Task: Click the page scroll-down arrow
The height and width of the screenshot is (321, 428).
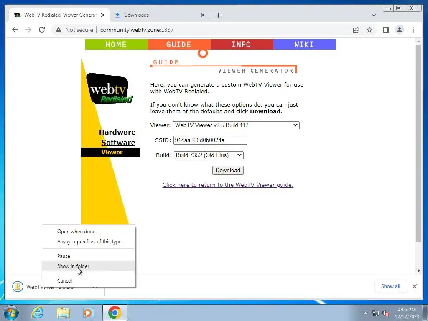Action: [x=418, y=271]
